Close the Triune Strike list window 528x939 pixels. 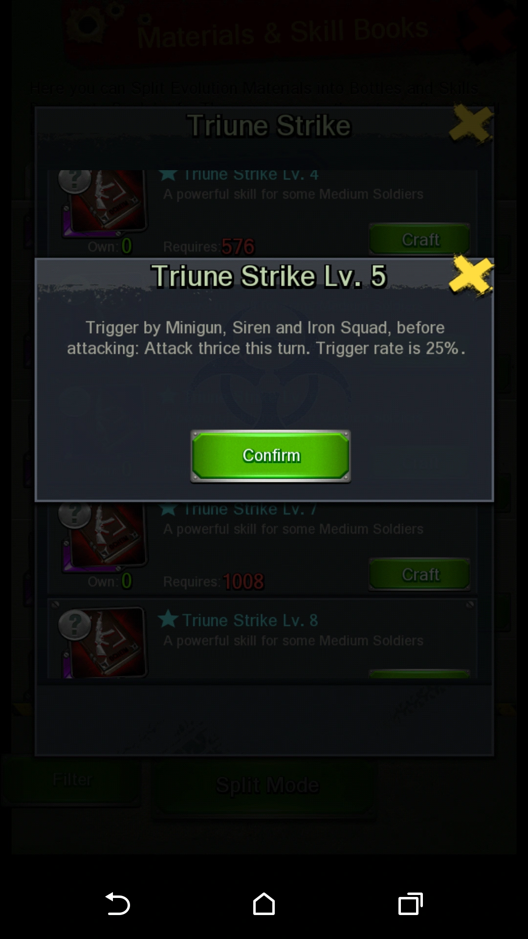[471, 125]
